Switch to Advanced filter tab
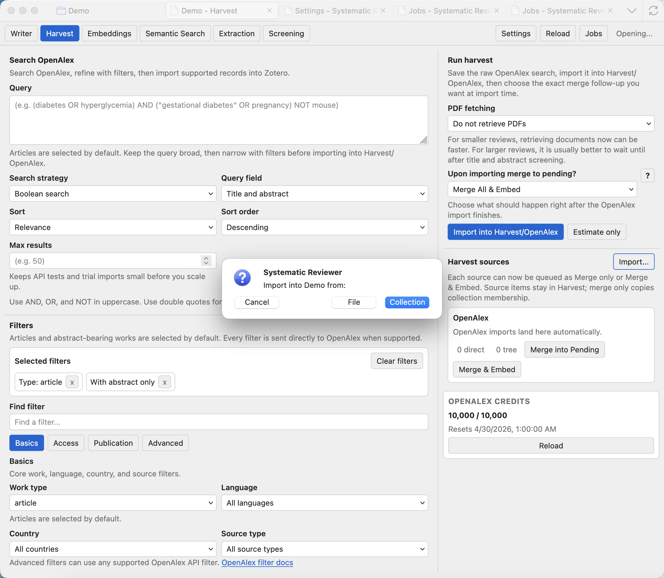 (x=166, y=443)
